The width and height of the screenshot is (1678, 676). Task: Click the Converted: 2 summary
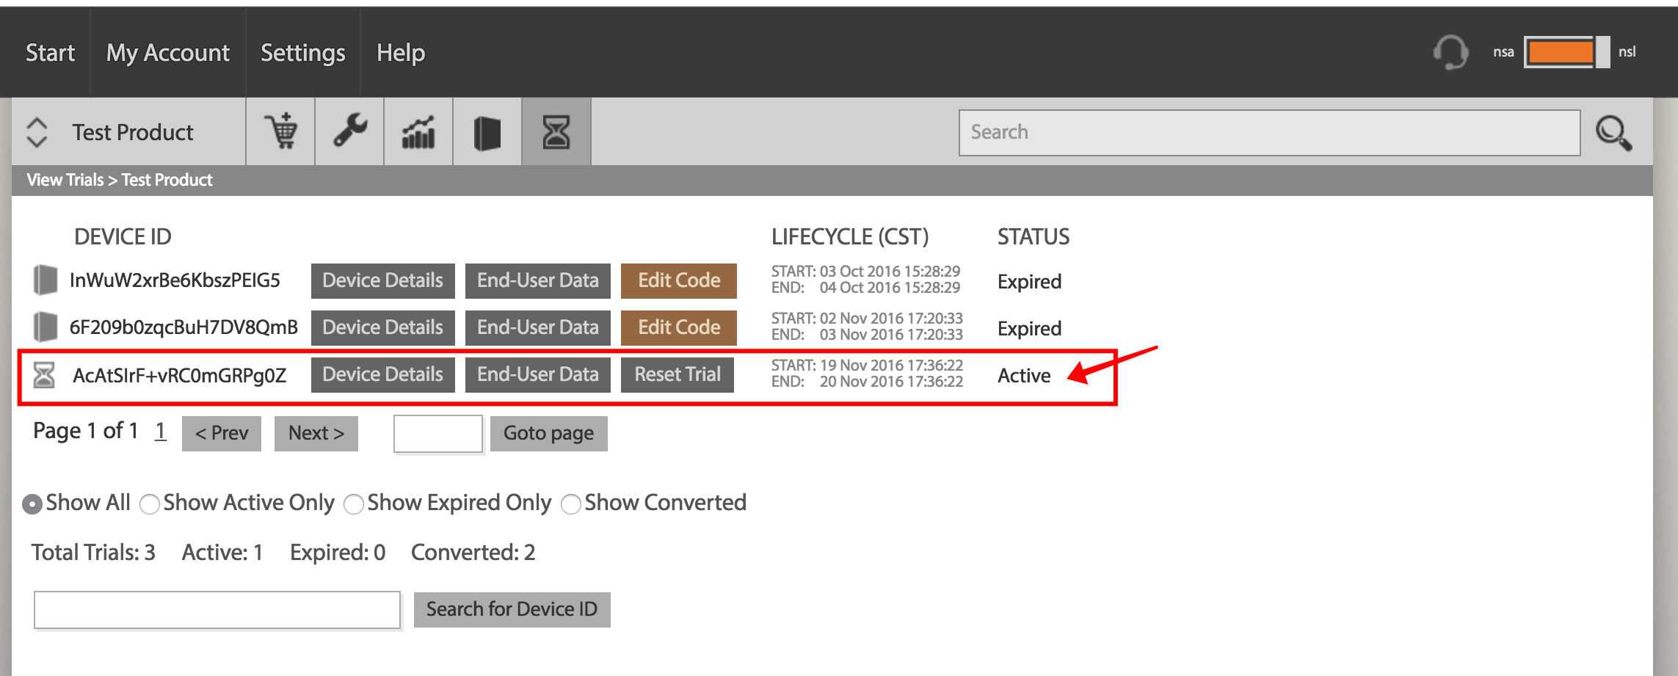(473, 553)
